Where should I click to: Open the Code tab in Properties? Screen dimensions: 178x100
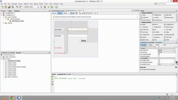pyautogui.click(x=164, y=45)
